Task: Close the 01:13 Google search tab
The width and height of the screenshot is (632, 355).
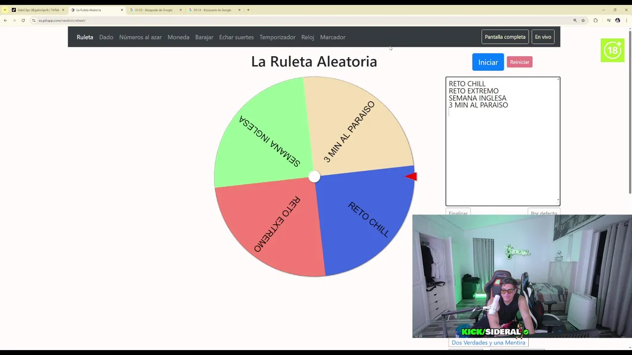Action: pos(180,10)
